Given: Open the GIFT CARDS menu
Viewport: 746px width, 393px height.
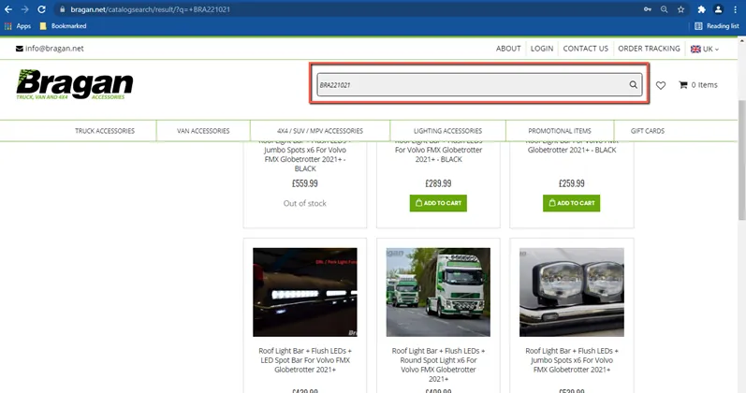Looking at the screenshot, I should 648,131.
